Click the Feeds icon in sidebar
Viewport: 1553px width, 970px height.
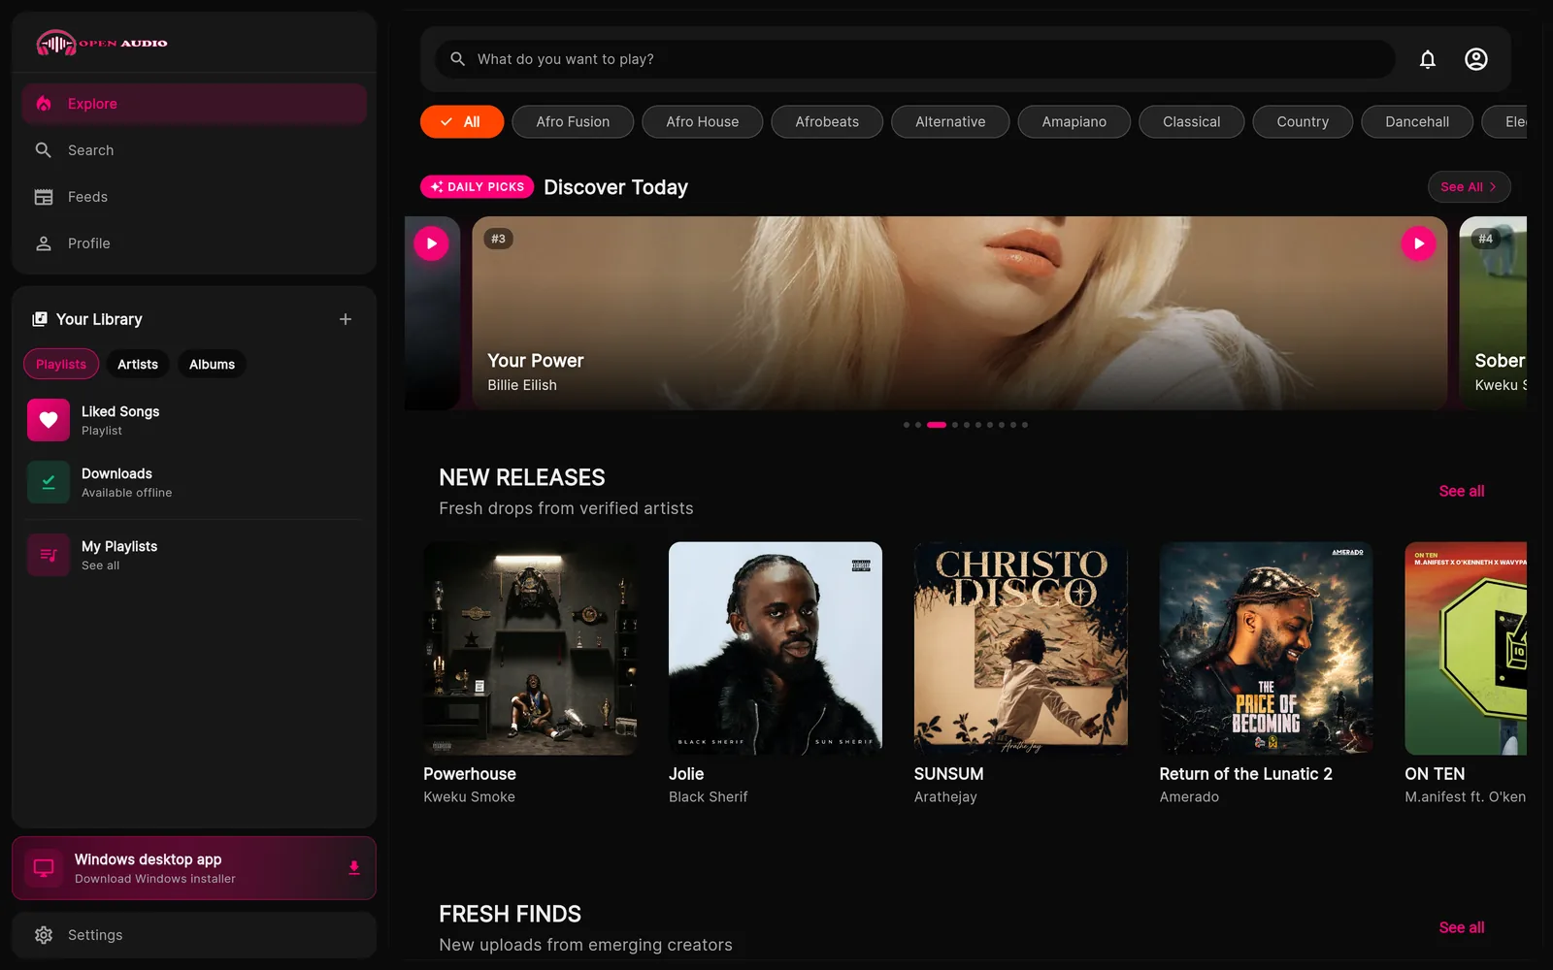(x=44, y=197)
